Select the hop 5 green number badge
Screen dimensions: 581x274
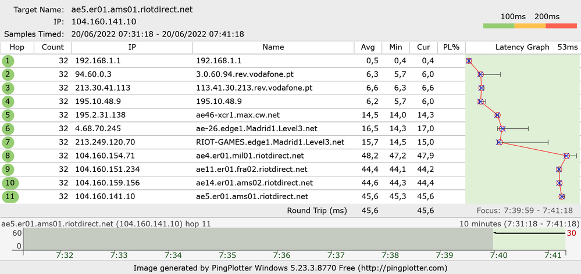tap(8, 115)
